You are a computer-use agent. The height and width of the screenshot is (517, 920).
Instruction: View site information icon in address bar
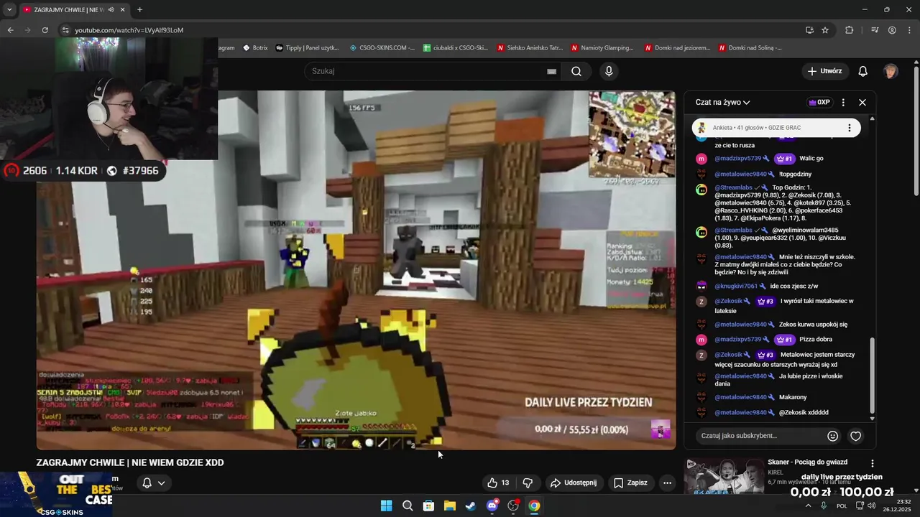coord(65,30)
